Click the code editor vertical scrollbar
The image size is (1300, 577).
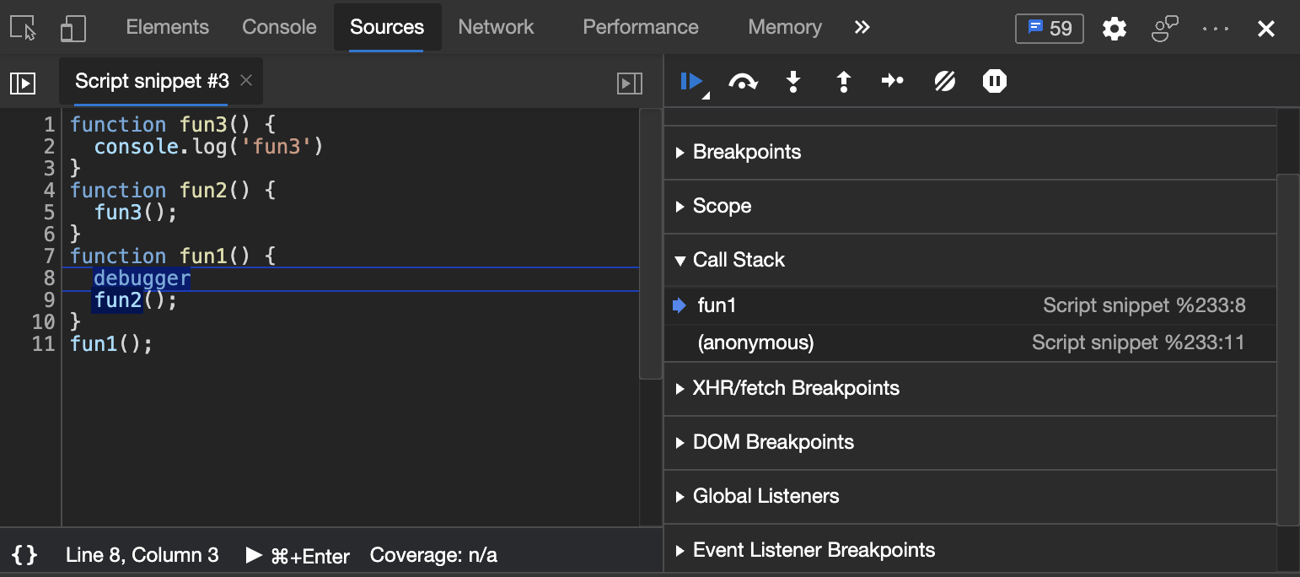click(x=651, y=244)
